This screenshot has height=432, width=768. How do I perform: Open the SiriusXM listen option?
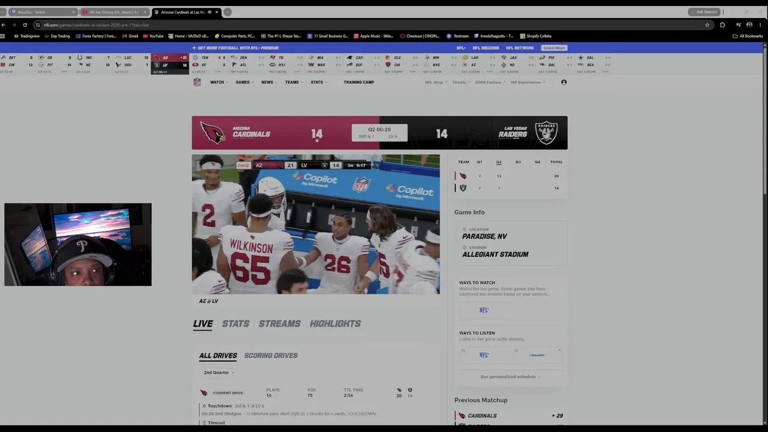[x=538, y=355]
